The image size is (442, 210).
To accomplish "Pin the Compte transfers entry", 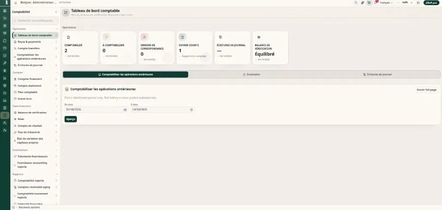I will pos(57,48).
